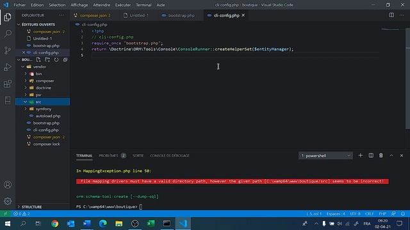
Task: Click the New File icon in explorer
Action: pos(38,59)
